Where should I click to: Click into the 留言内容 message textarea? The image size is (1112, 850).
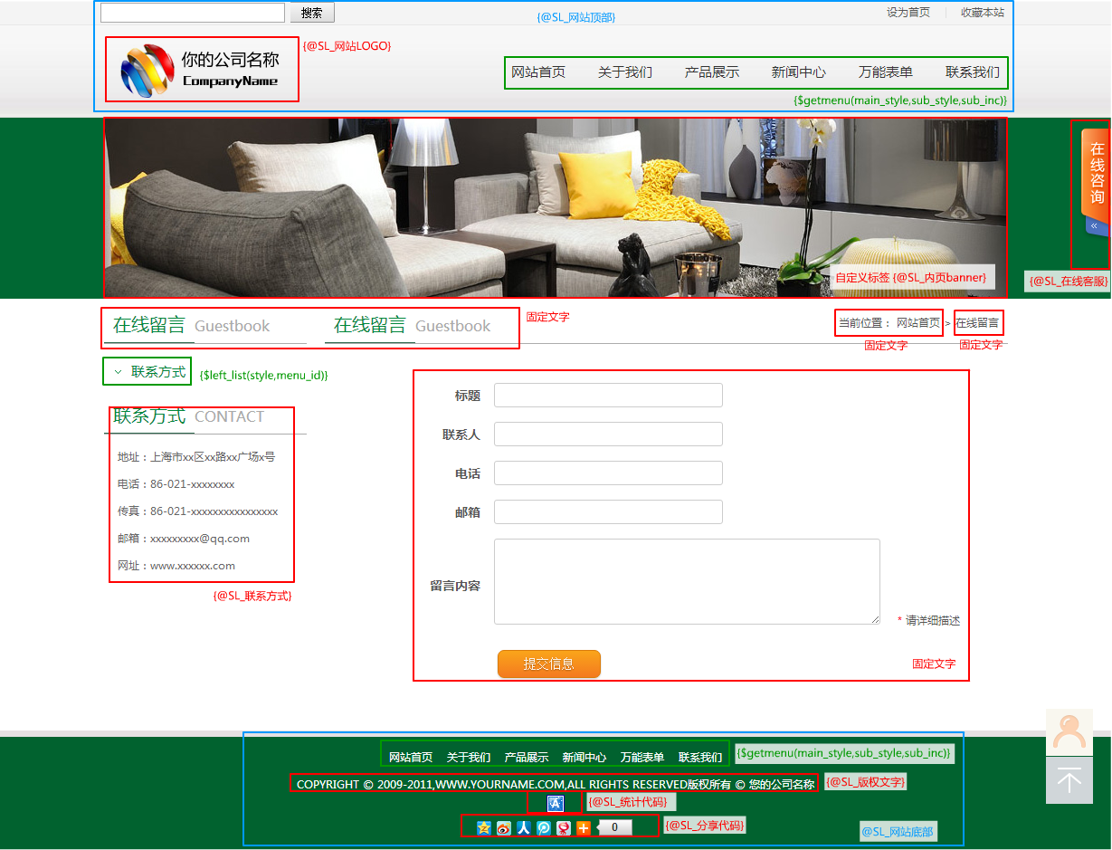687,581
